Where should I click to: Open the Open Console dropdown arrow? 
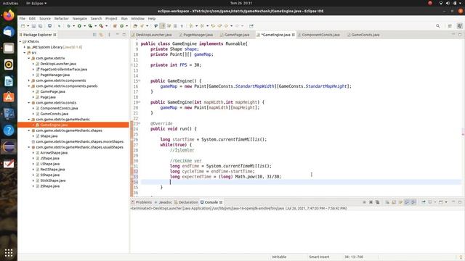click(445, 202)
